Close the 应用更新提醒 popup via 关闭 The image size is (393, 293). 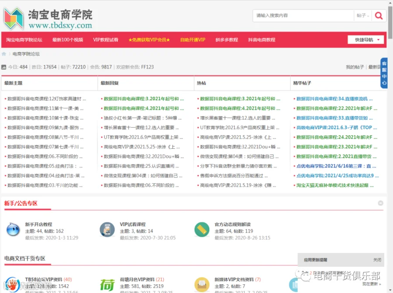point(377,260)
